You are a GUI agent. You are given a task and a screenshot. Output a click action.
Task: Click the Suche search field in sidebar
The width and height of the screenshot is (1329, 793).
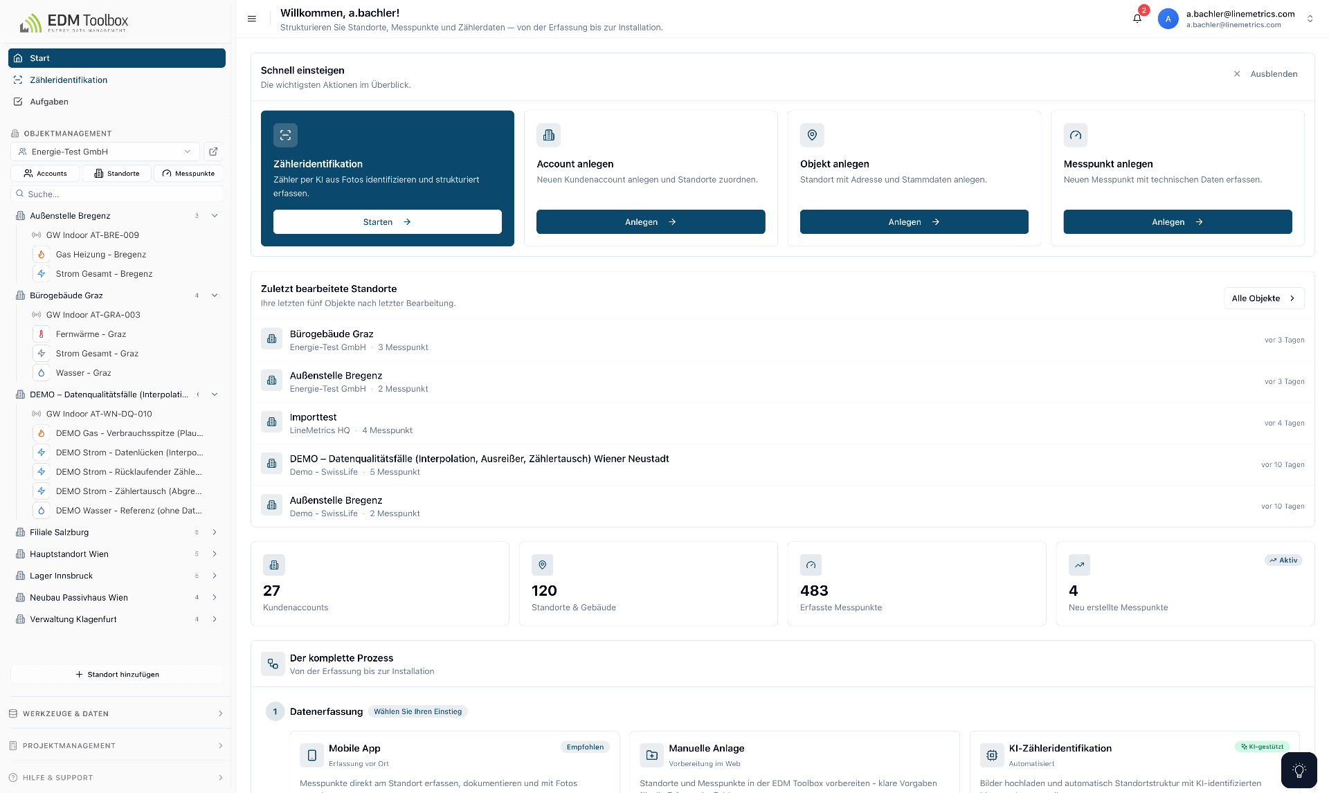point(116,194)
